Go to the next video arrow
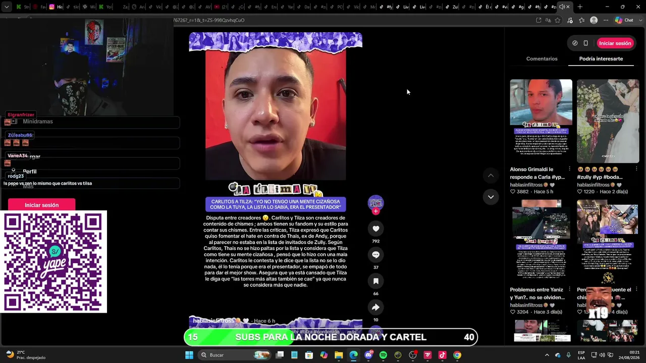 point(491,197)
